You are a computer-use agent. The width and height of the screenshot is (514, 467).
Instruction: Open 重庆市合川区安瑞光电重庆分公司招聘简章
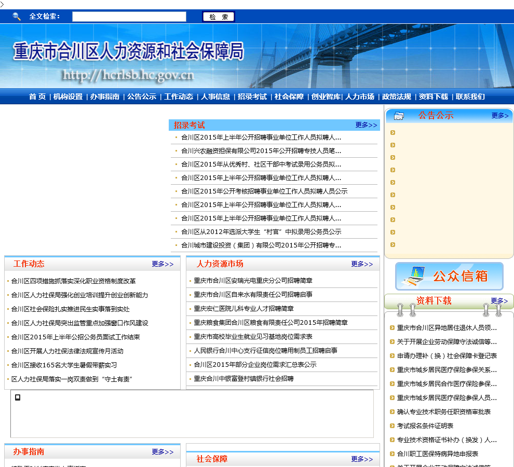point(253,281)
